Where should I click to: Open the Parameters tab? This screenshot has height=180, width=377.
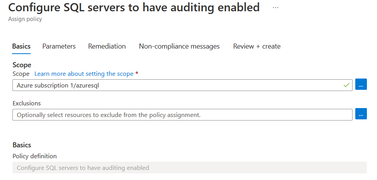click(x=59, y=46)
